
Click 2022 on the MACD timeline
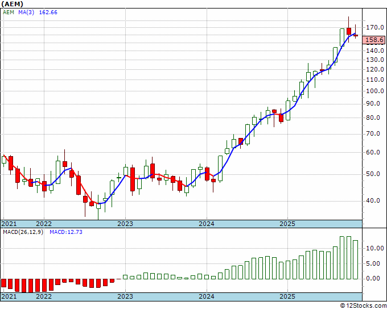point(44,296)
